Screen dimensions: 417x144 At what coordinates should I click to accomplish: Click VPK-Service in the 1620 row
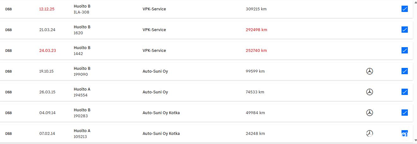154,30
